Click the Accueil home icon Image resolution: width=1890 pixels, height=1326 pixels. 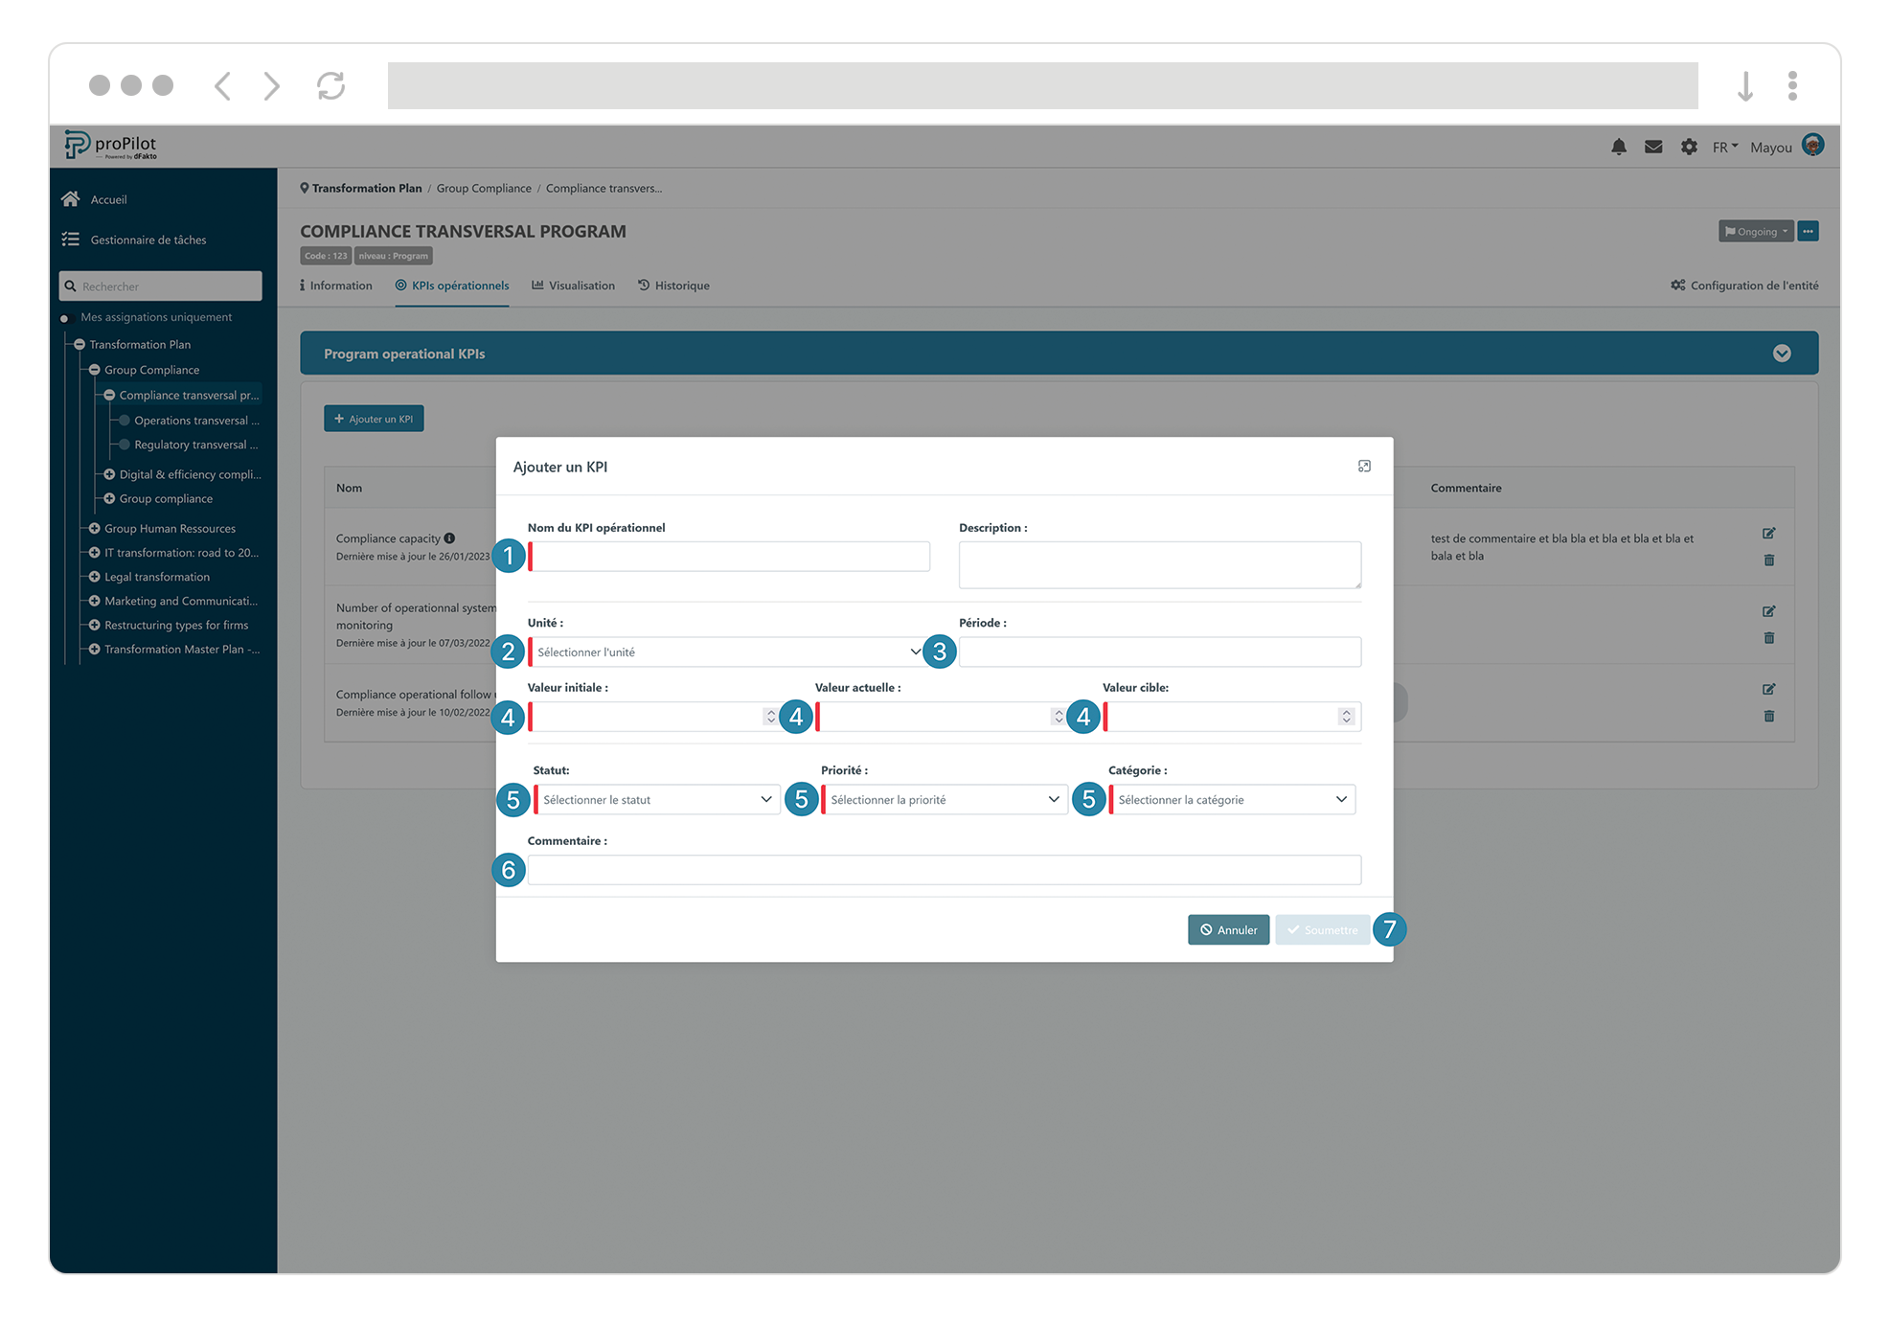coord(70,199)
